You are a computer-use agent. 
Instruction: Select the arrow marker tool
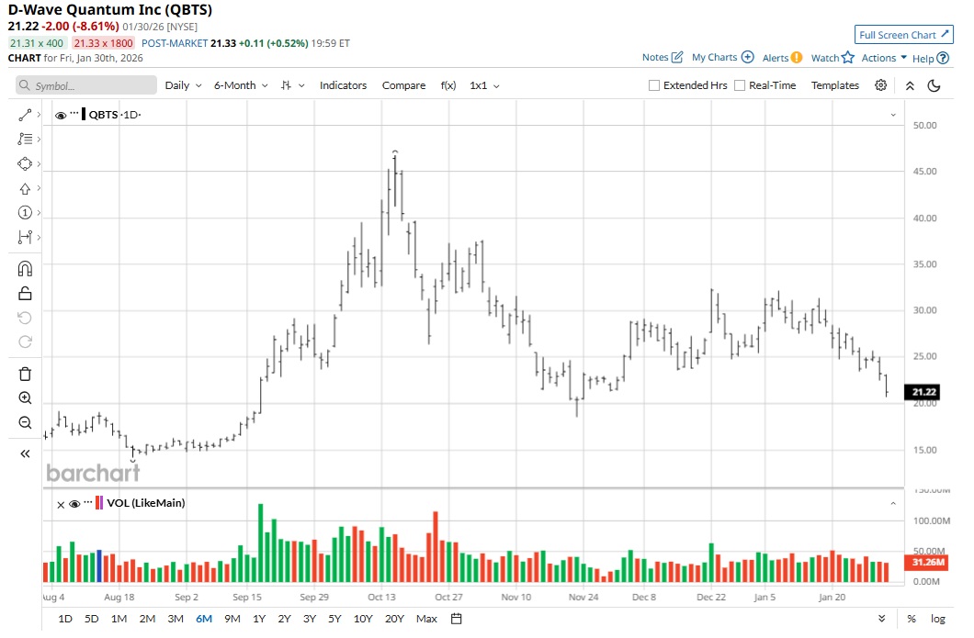click(25, 189)
